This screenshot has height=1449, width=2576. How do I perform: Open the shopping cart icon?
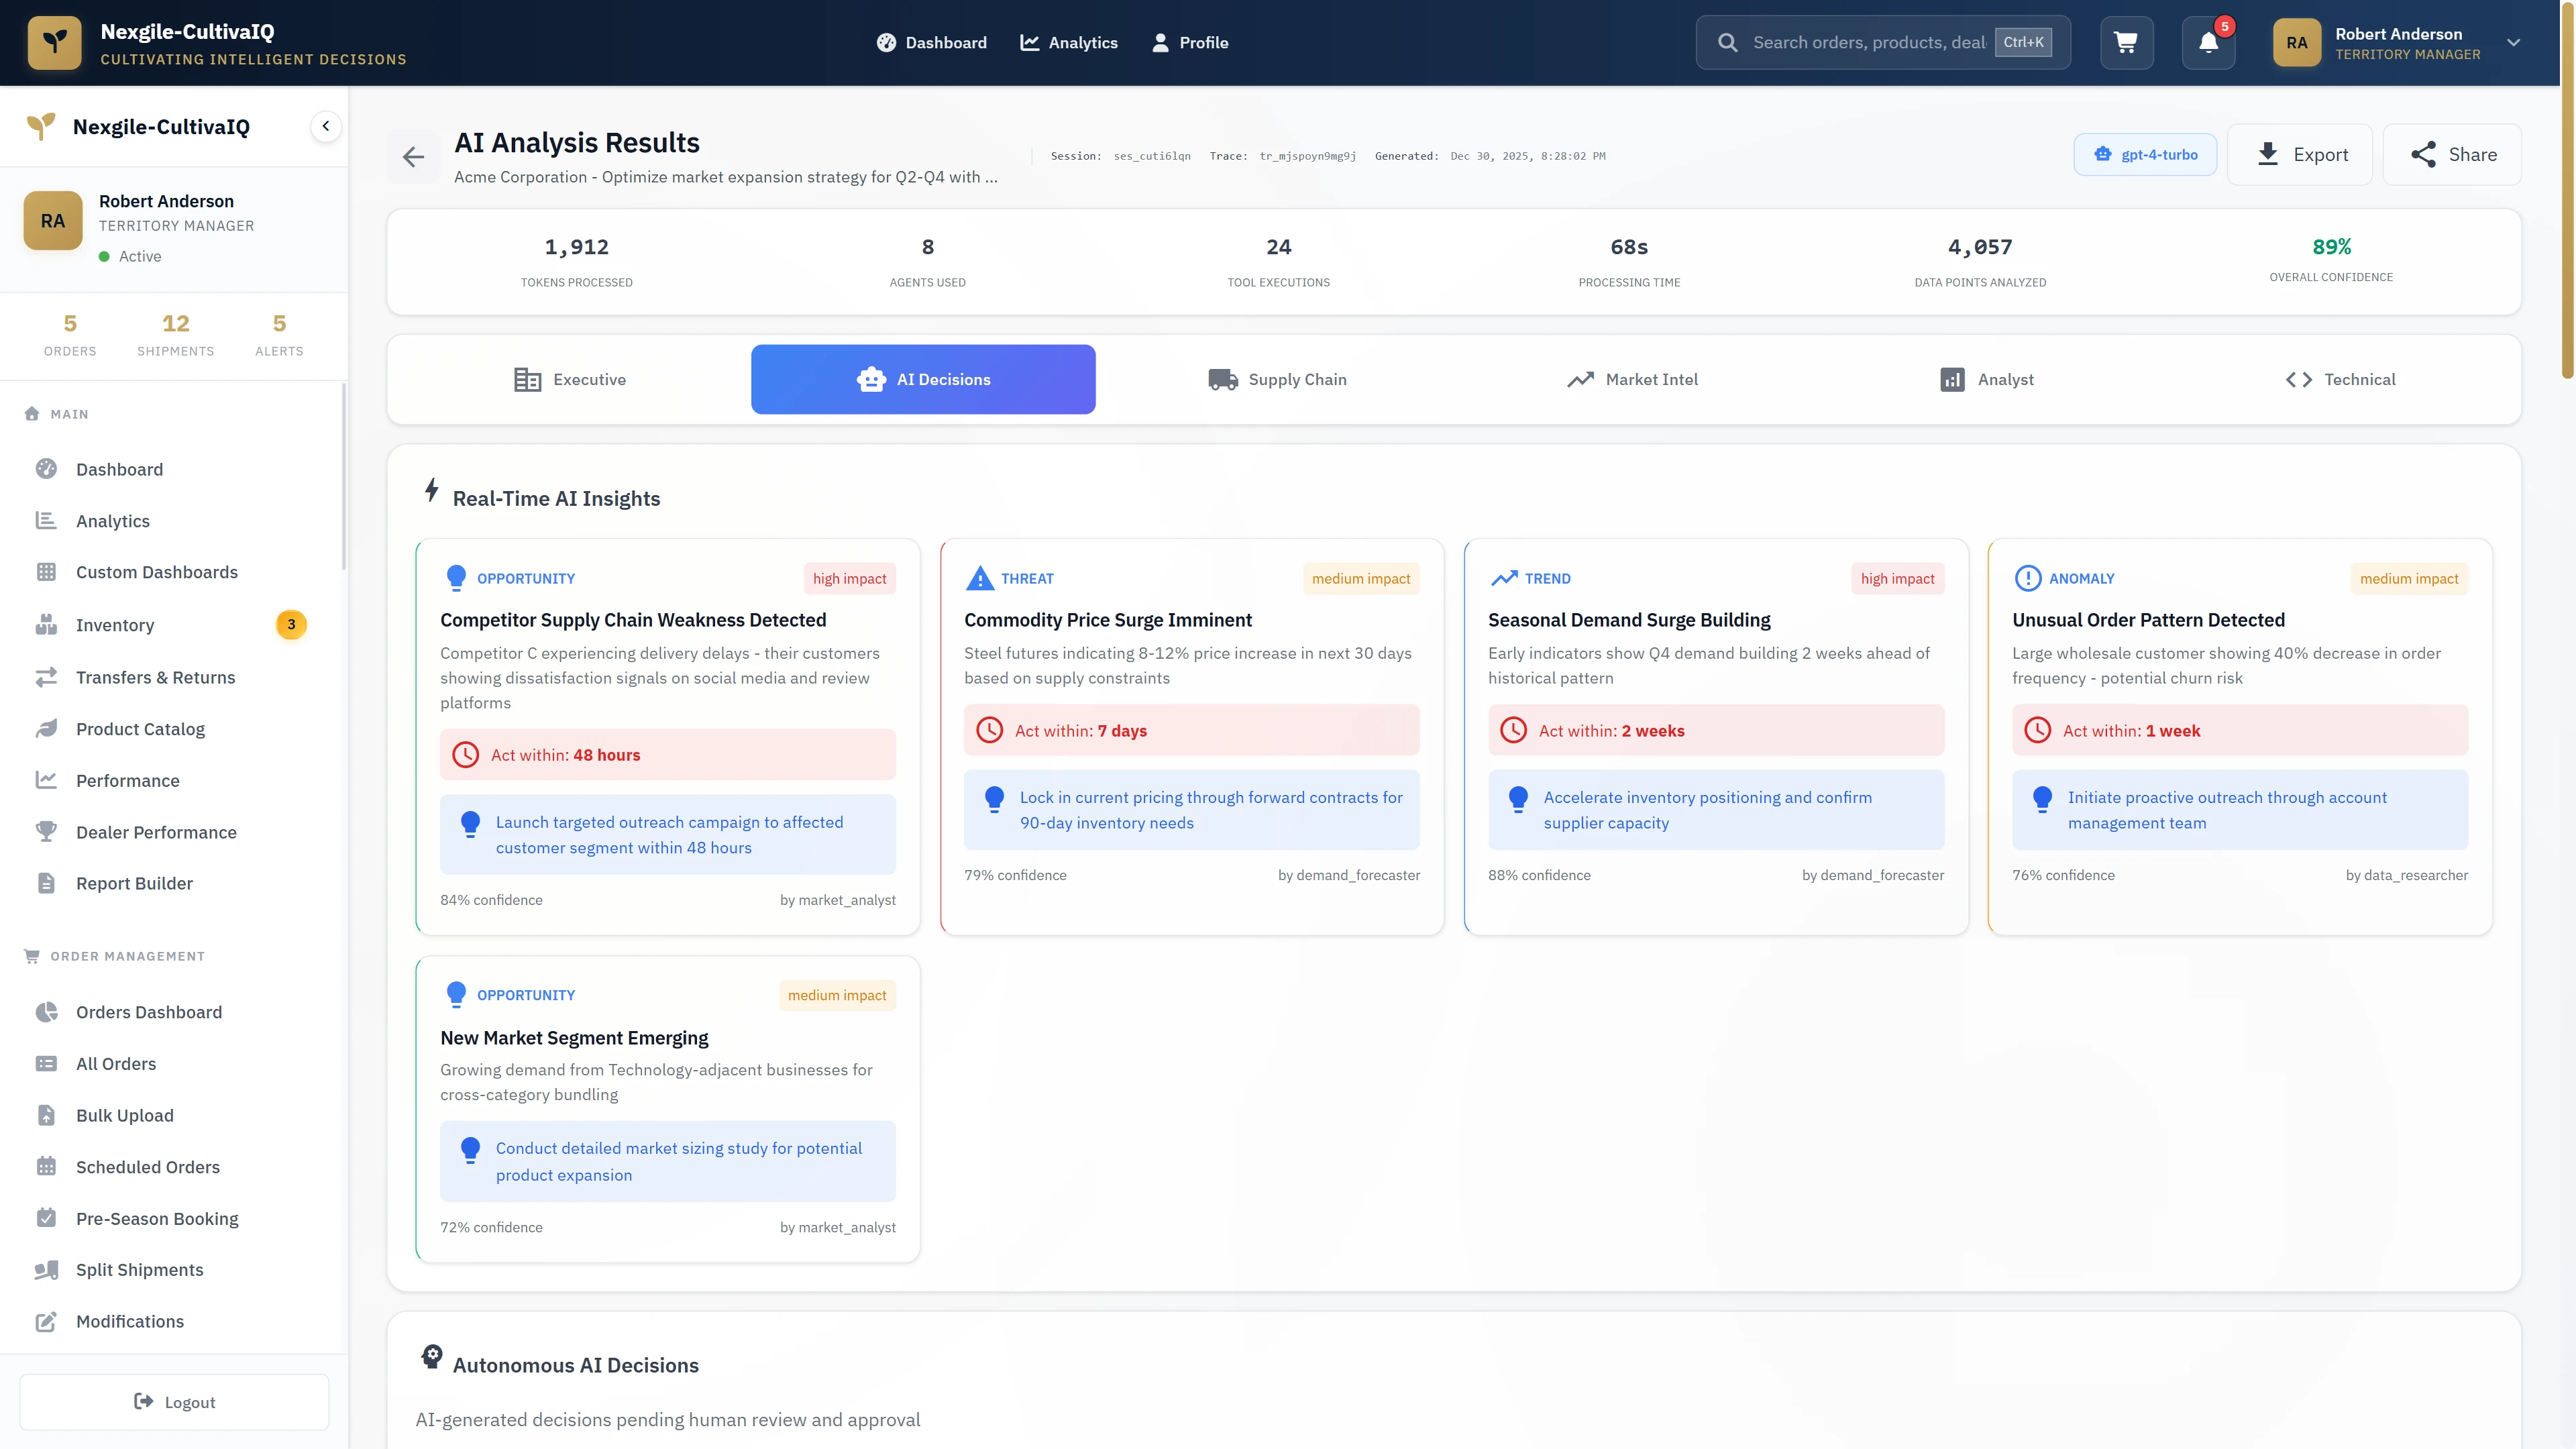coord(2126,42)
